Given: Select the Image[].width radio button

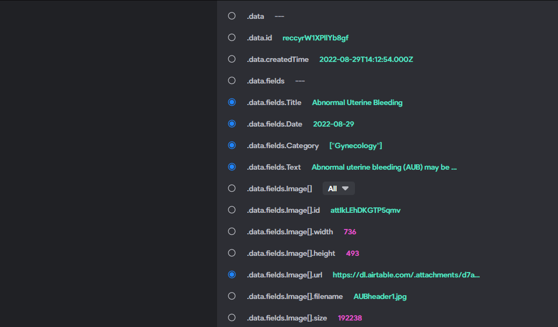Looking at the screenshot, I should tap(232, 231).
